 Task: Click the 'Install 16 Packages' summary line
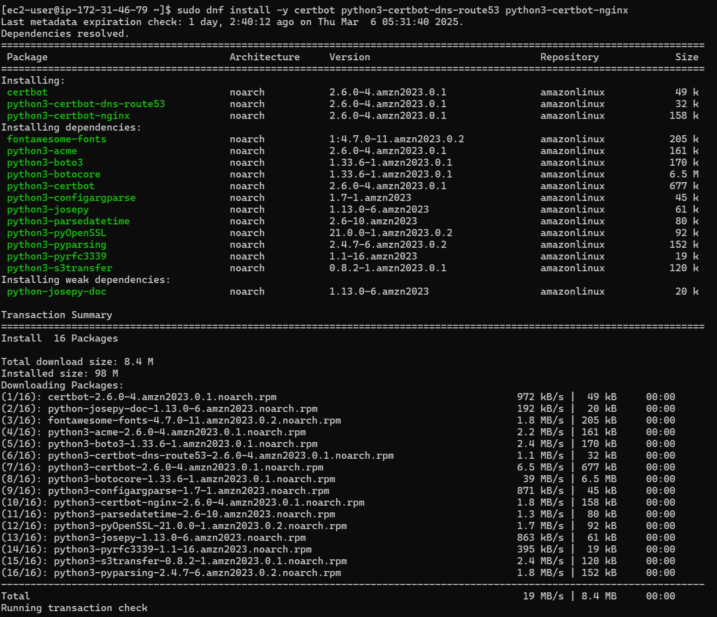tap(59, 338)
